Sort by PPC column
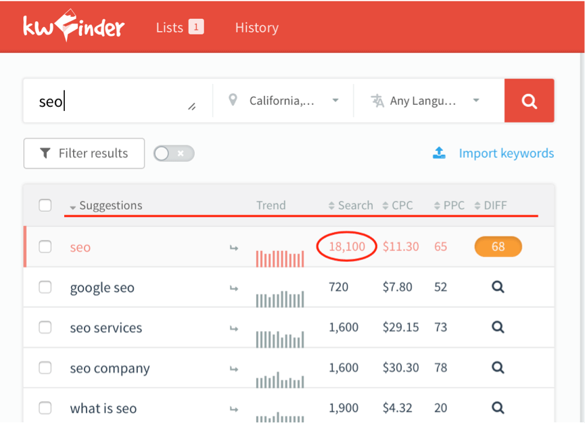 click(449, 205)
